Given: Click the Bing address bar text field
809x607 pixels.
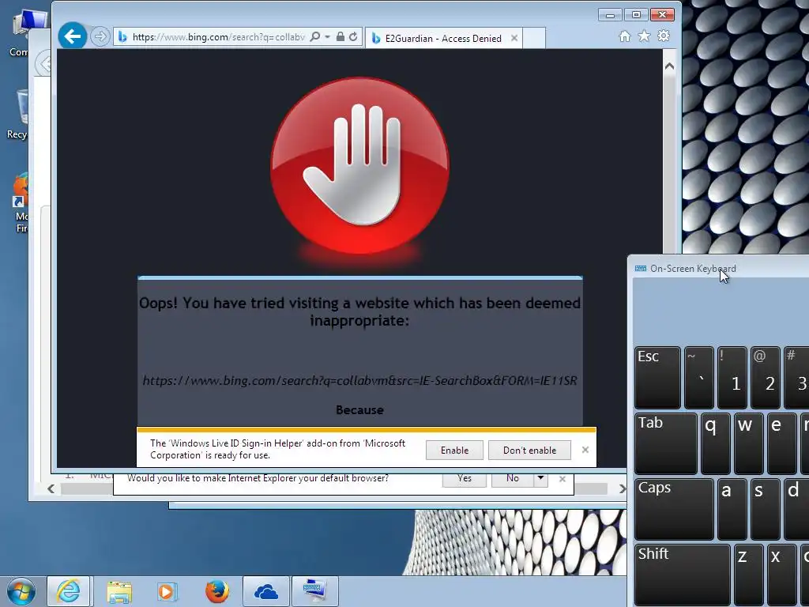Looking at the screenshot, I should tap(218, 36).
